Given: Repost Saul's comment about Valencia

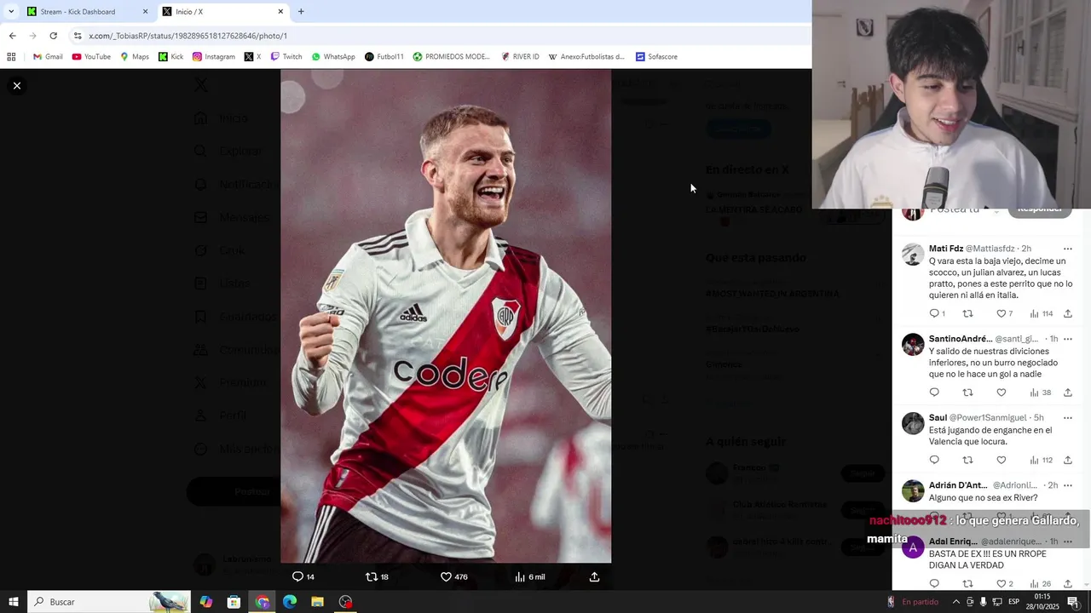Looking at the screenshot, I should (x=967, y=460).
